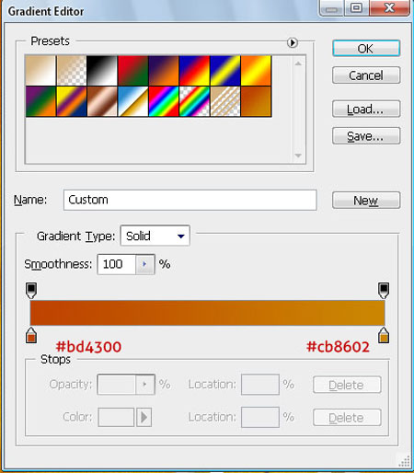Viewport: 414px width, 473px height.
Task: Select the blue-red-yellow gradient preset
Action: click(194, 71)
